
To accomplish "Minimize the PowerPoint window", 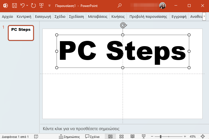I will coord(176,6).
